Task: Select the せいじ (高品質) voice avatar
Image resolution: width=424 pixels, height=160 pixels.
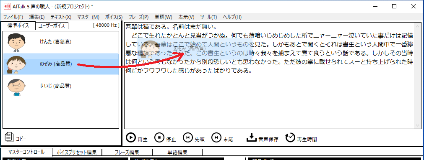Action: [17, 88]
